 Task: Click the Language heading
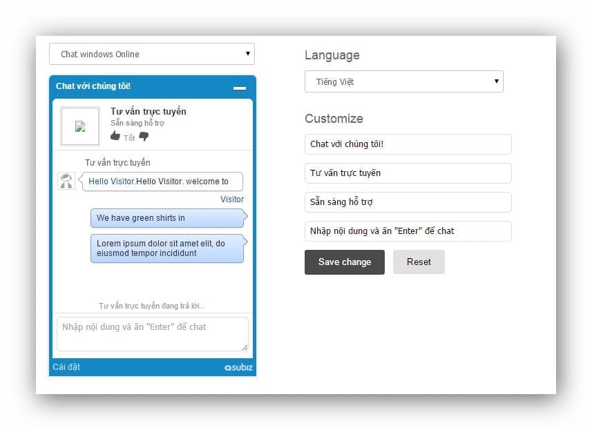[332, 55]
